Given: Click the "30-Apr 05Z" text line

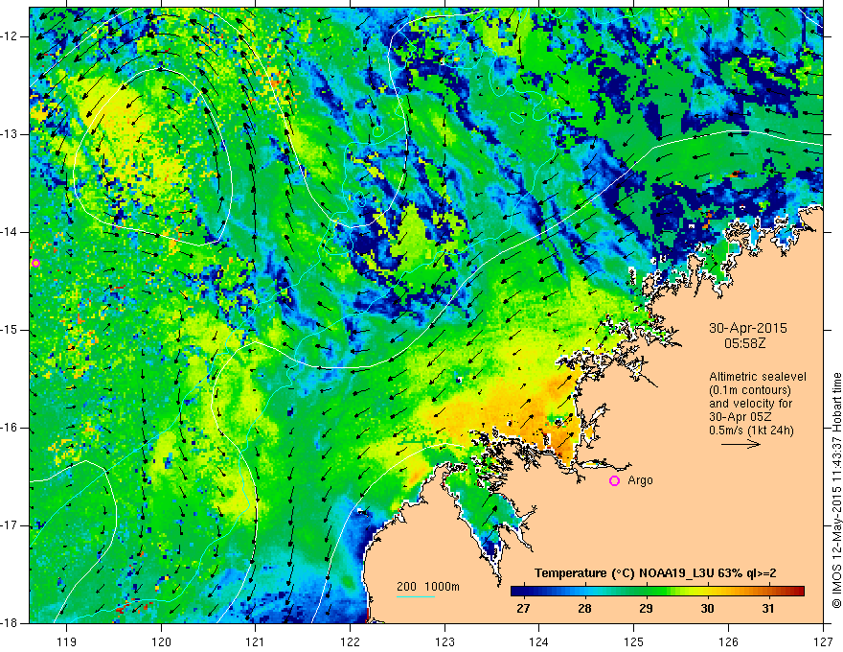Looking at the screenshot, I should [x=741, y=417].
